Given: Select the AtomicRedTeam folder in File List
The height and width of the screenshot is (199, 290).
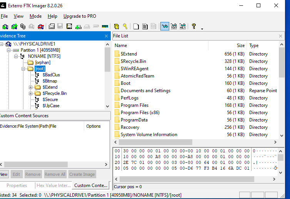Looking at the screenshot, I should (x=137, y=76).
